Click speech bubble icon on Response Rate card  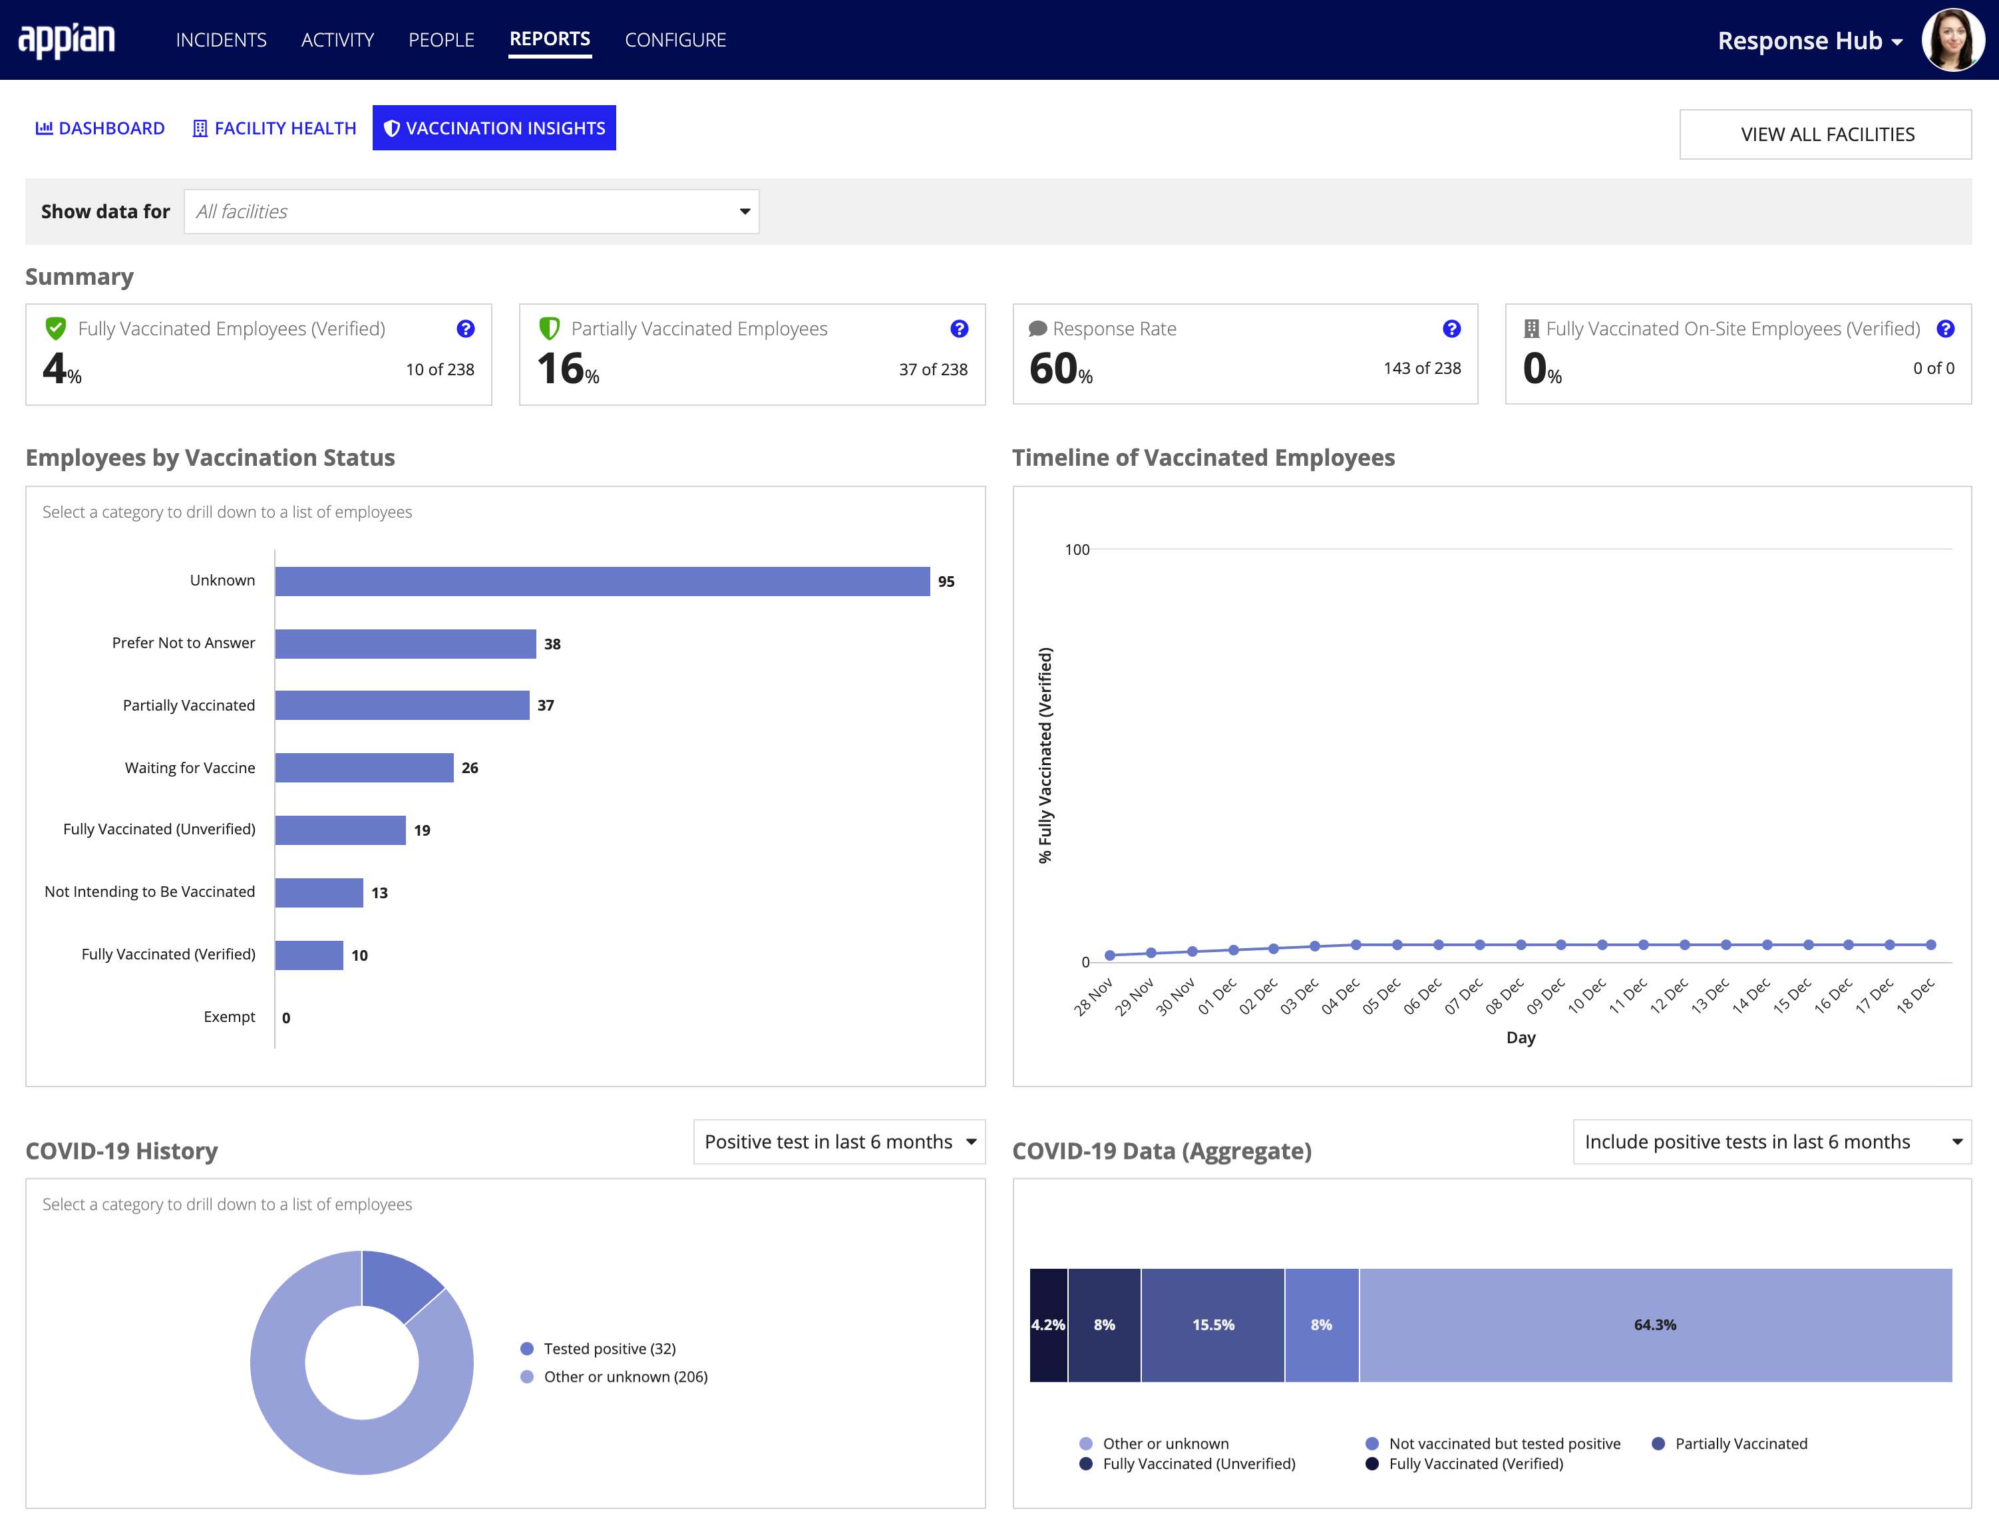[1037, 329]
